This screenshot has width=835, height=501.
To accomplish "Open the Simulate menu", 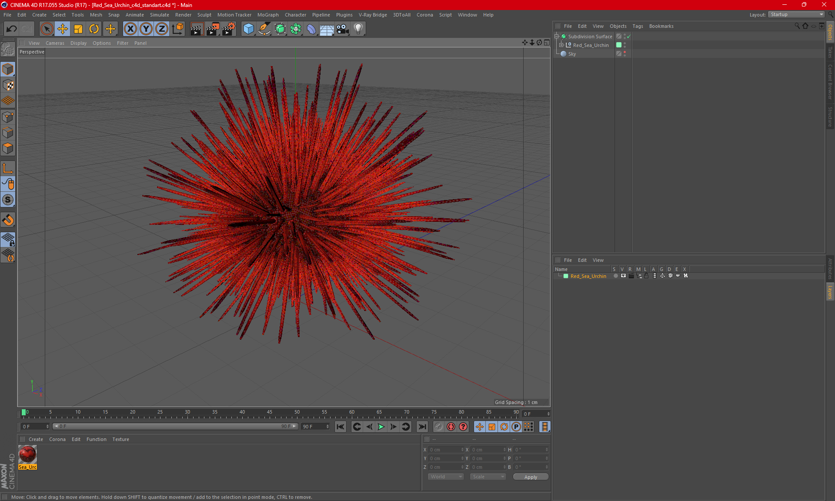I will (x=160, y=15).
